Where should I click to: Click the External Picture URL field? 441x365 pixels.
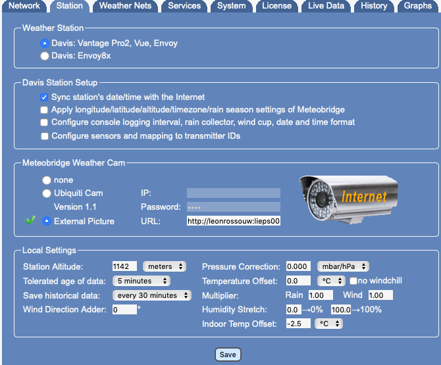click(x=234, y=221)
